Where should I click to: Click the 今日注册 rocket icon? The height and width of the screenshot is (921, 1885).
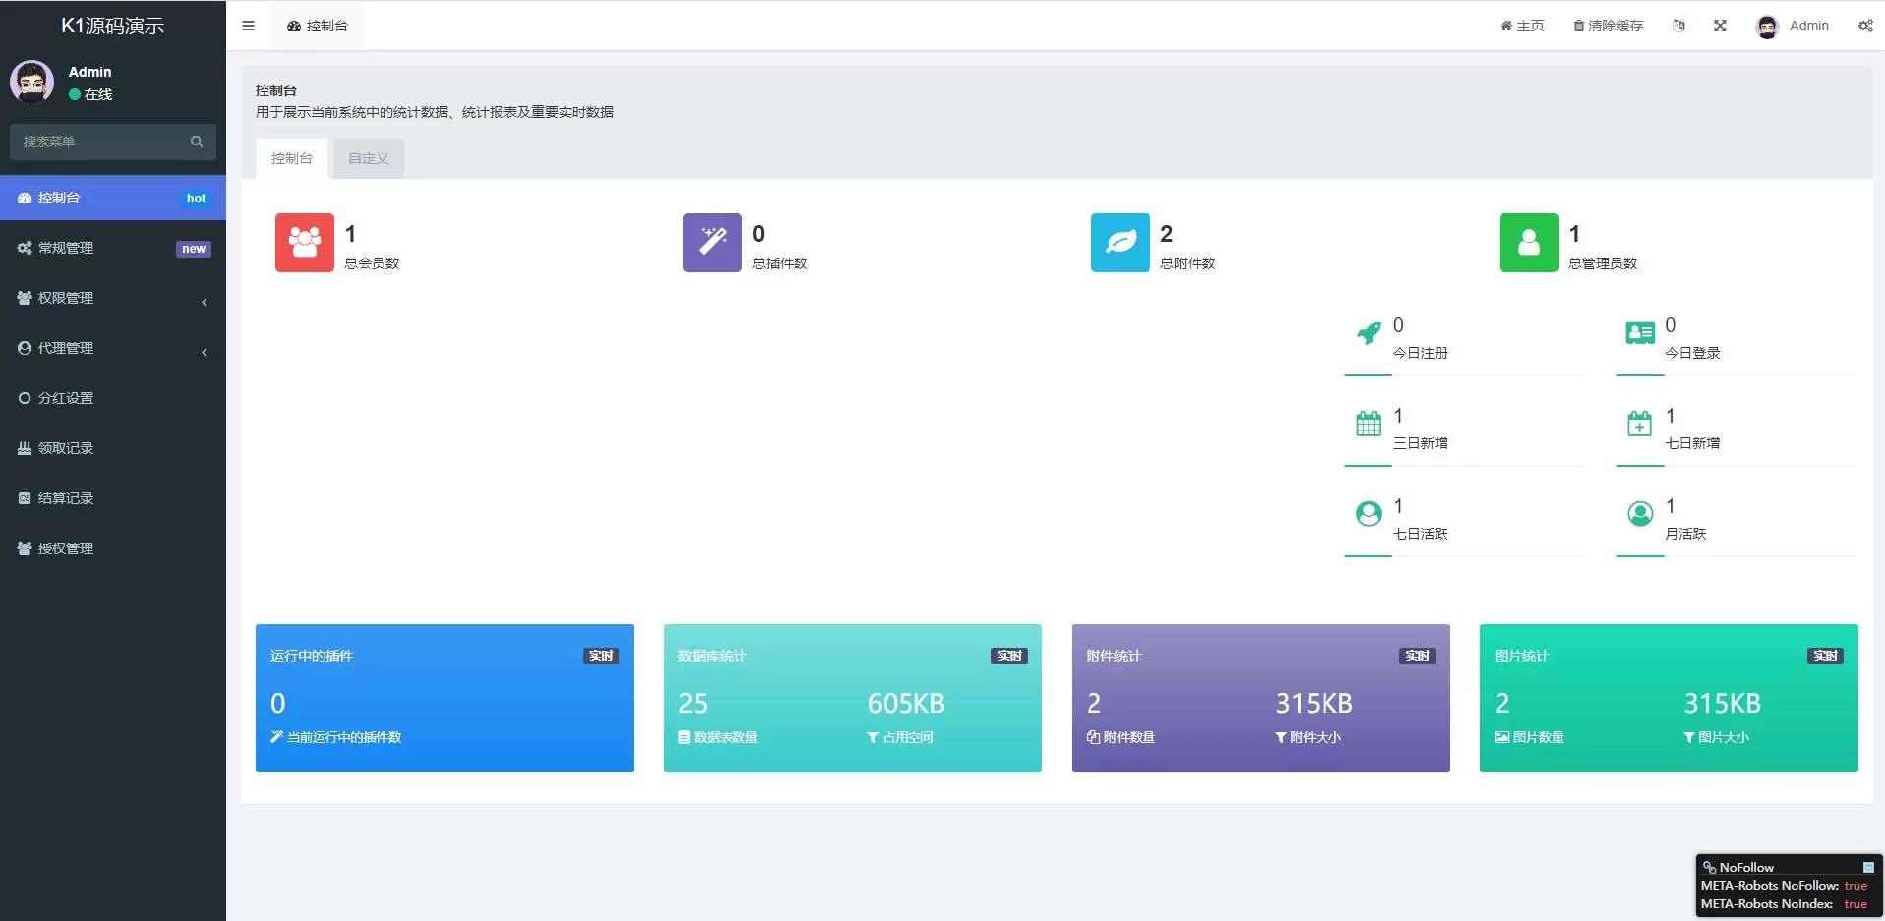(x=1369, y=333)
